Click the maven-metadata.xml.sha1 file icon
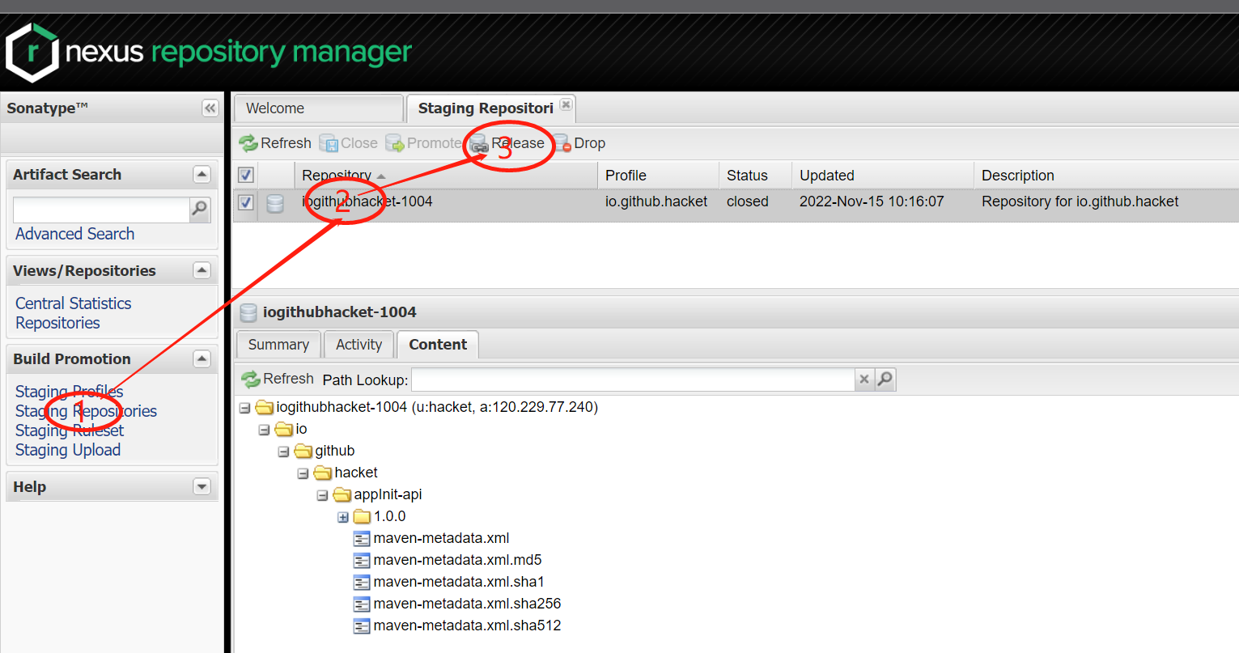 362,582
